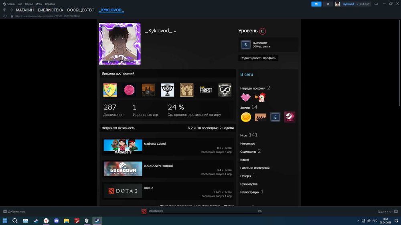This screenshot has width=401, height=225.
Task: Open the Windows system tray hidden icons chevron
Action: click(x=358, y=221)
